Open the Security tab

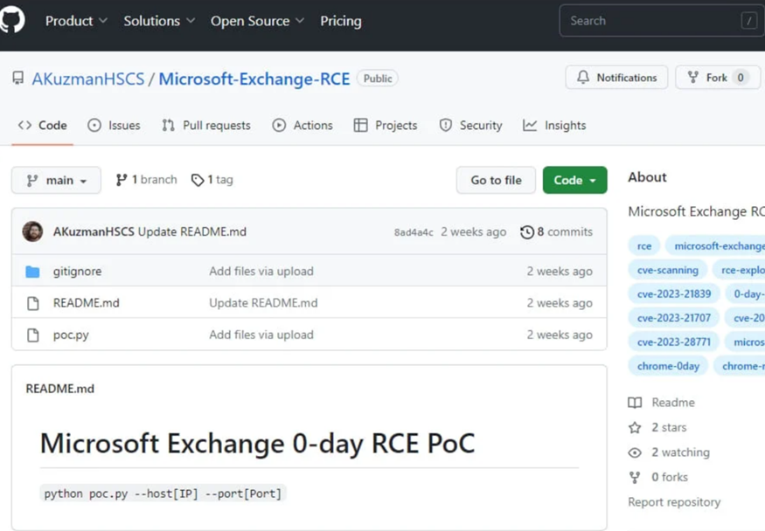(x=470, y=126)
